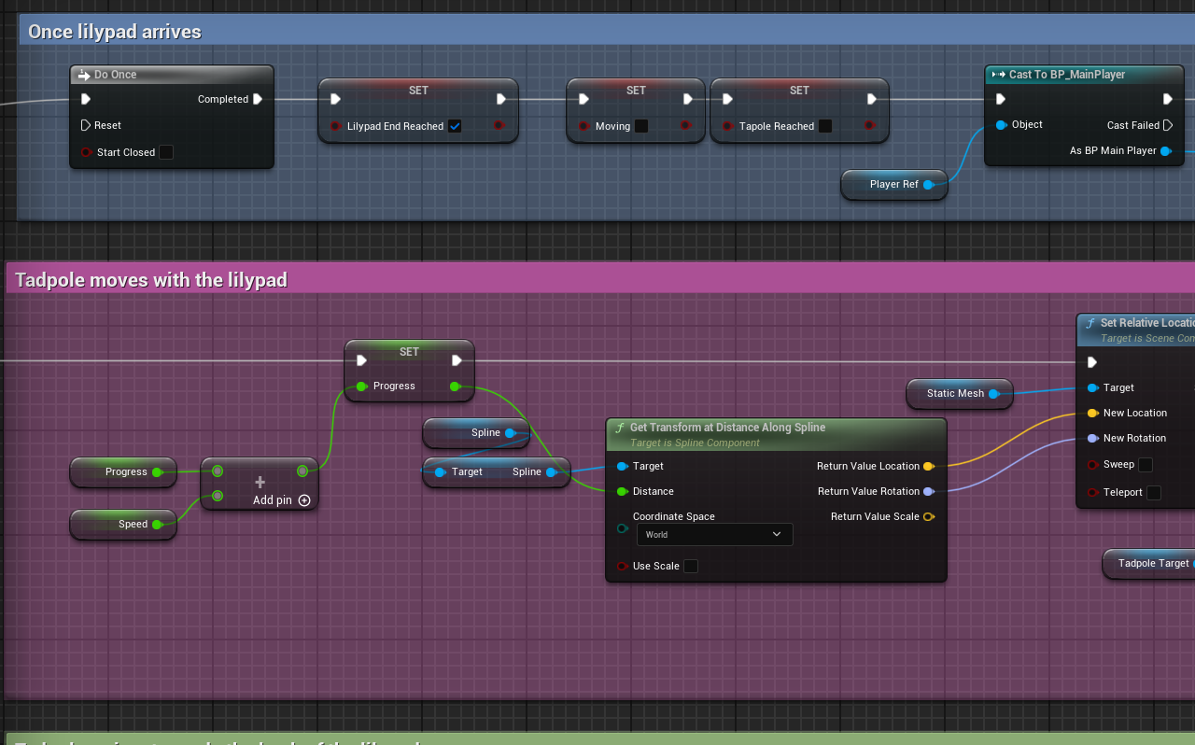The width and height of the screenshot is (1195, 745).
Task: Enable the Sweep checkbox
Action: pos(1146,465)
